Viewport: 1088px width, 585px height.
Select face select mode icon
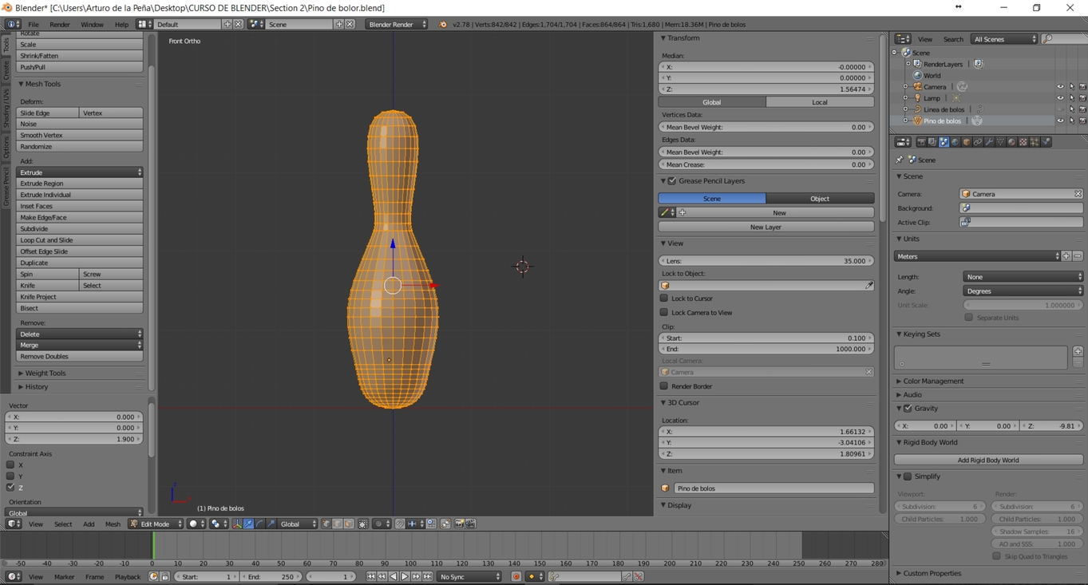(x=349, y=524)
